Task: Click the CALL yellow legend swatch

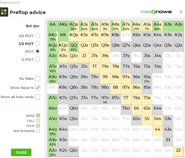Action: coord(38,121)
